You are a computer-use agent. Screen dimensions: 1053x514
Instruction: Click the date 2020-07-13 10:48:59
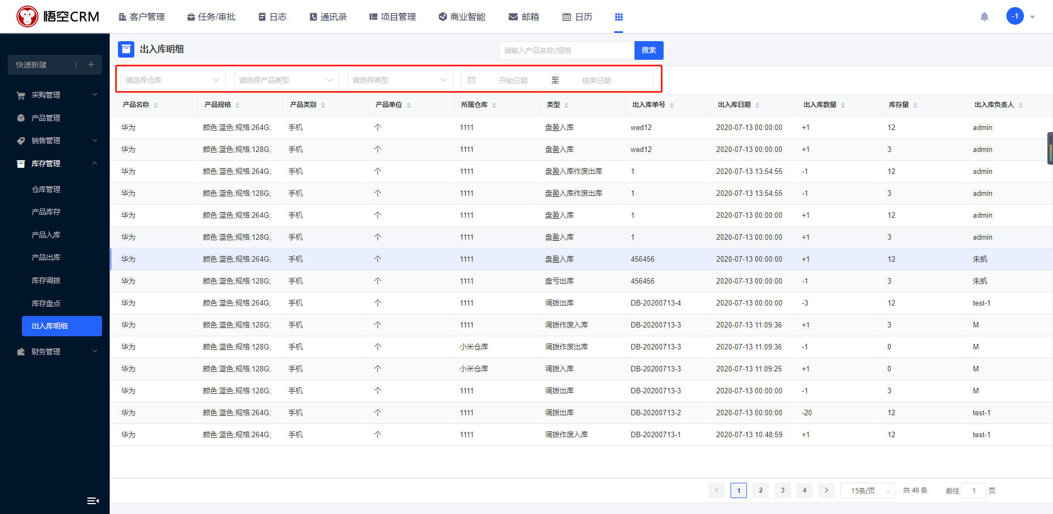[749, 434]
